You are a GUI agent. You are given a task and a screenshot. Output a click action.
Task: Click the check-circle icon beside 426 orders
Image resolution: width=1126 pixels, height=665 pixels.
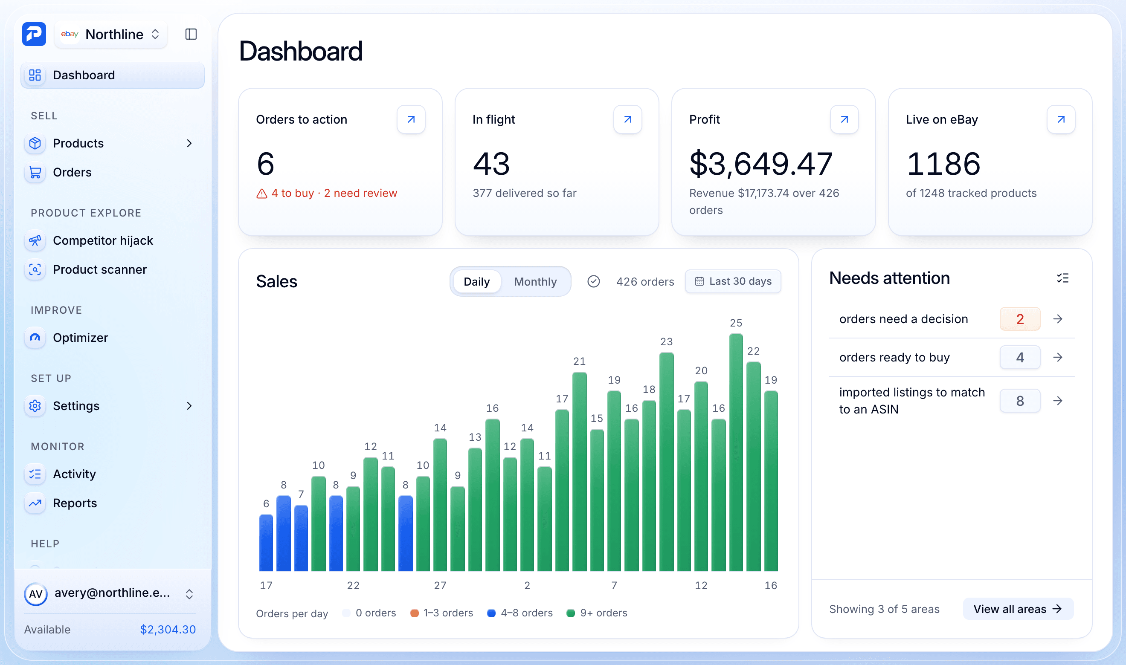click(x=593, y=281)
